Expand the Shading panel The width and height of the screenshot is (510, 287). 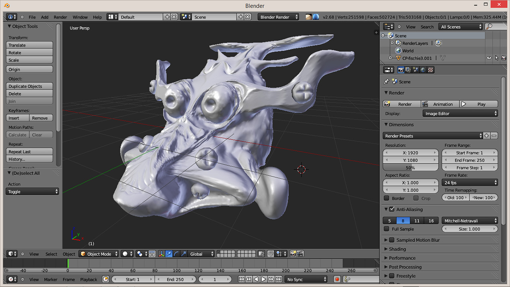click(398, 249)
